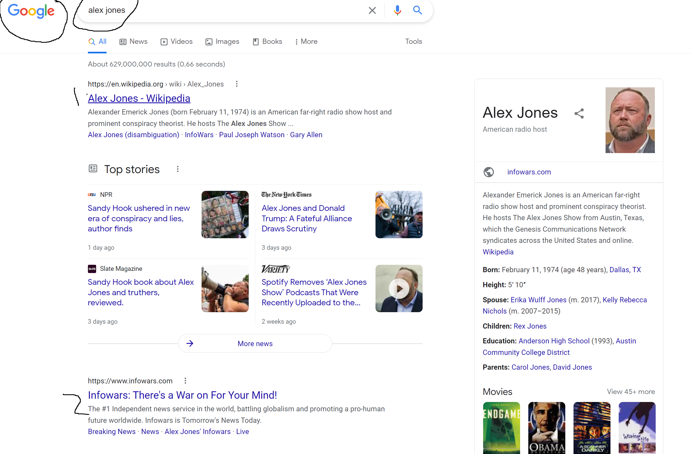This screenshot has width=691, height=454.
Task: Open the Obama Deception movie poster
Action: click(x=547, y=428)
